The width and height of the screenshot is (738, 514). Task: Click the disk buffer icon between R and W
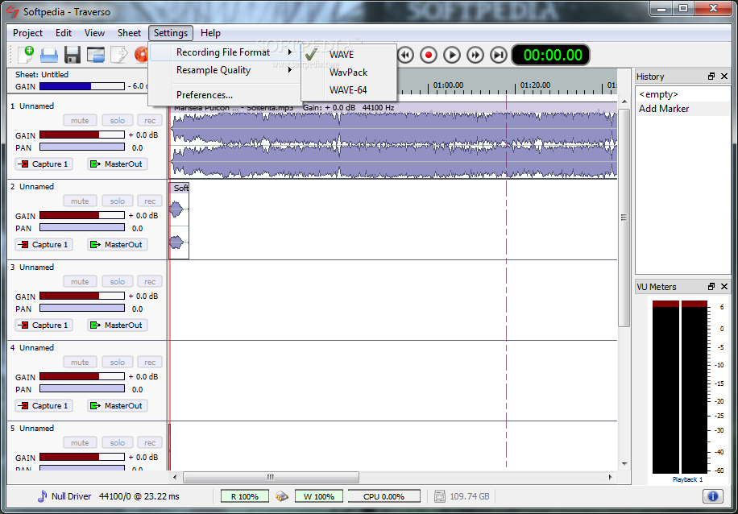click(x=281, y=496)
